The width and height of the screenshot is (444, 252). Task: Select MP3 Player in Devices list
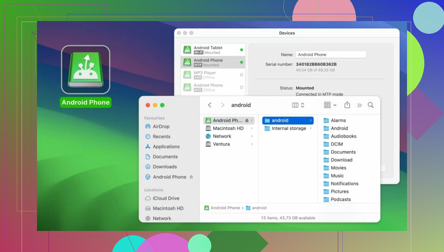[213, 75]
